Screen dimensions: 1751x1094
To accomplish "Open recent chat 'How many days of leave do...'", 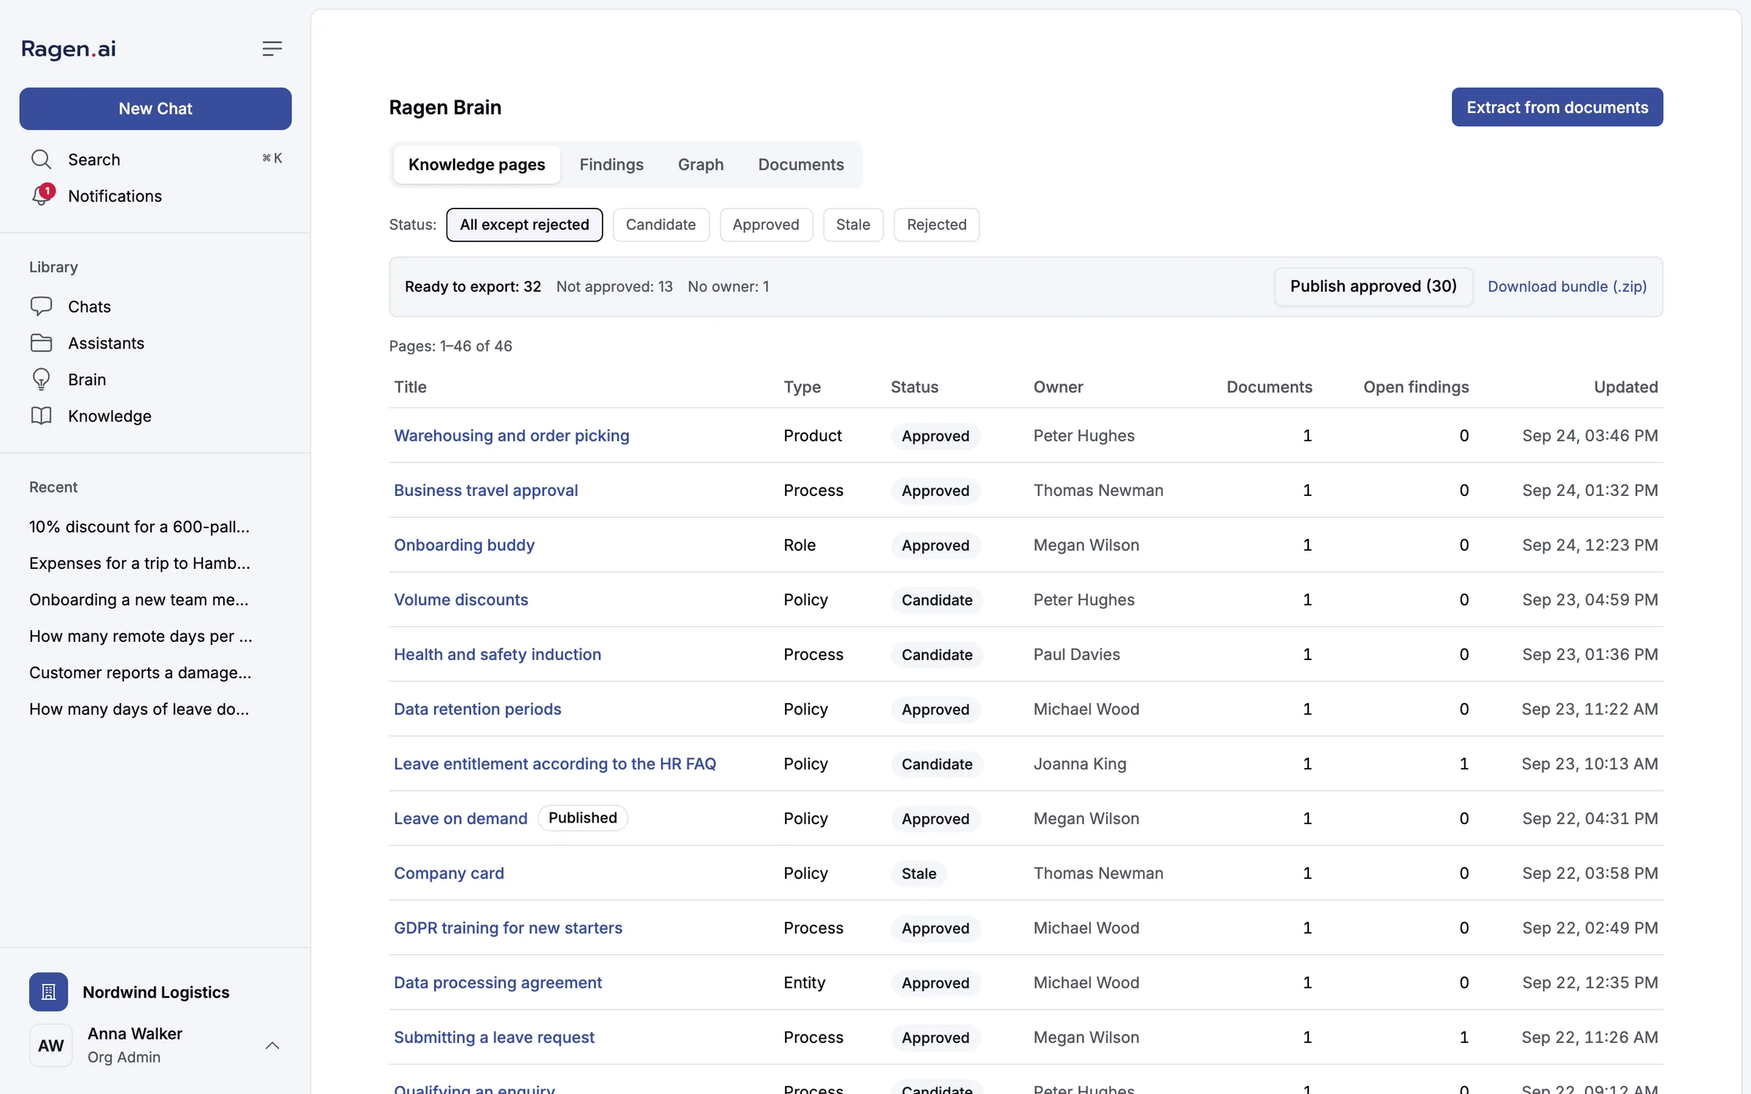I will click(139, 709).
